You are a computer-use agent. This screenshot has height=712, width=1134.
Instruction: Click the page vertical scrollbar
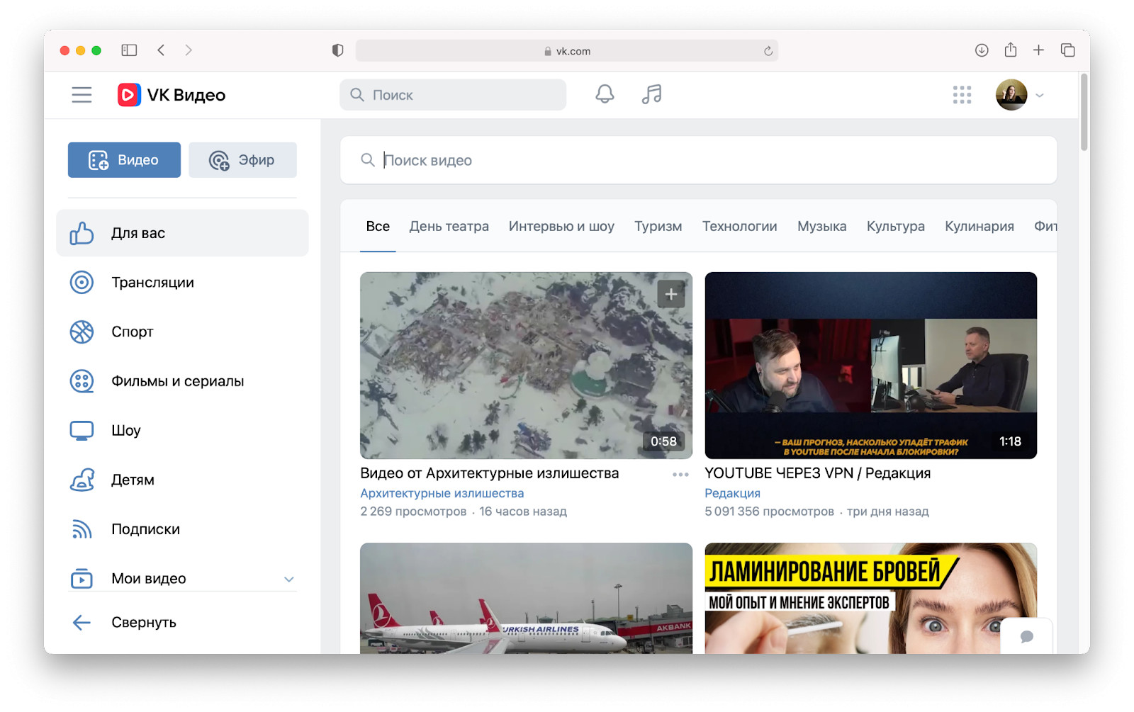coord(1084,113)
